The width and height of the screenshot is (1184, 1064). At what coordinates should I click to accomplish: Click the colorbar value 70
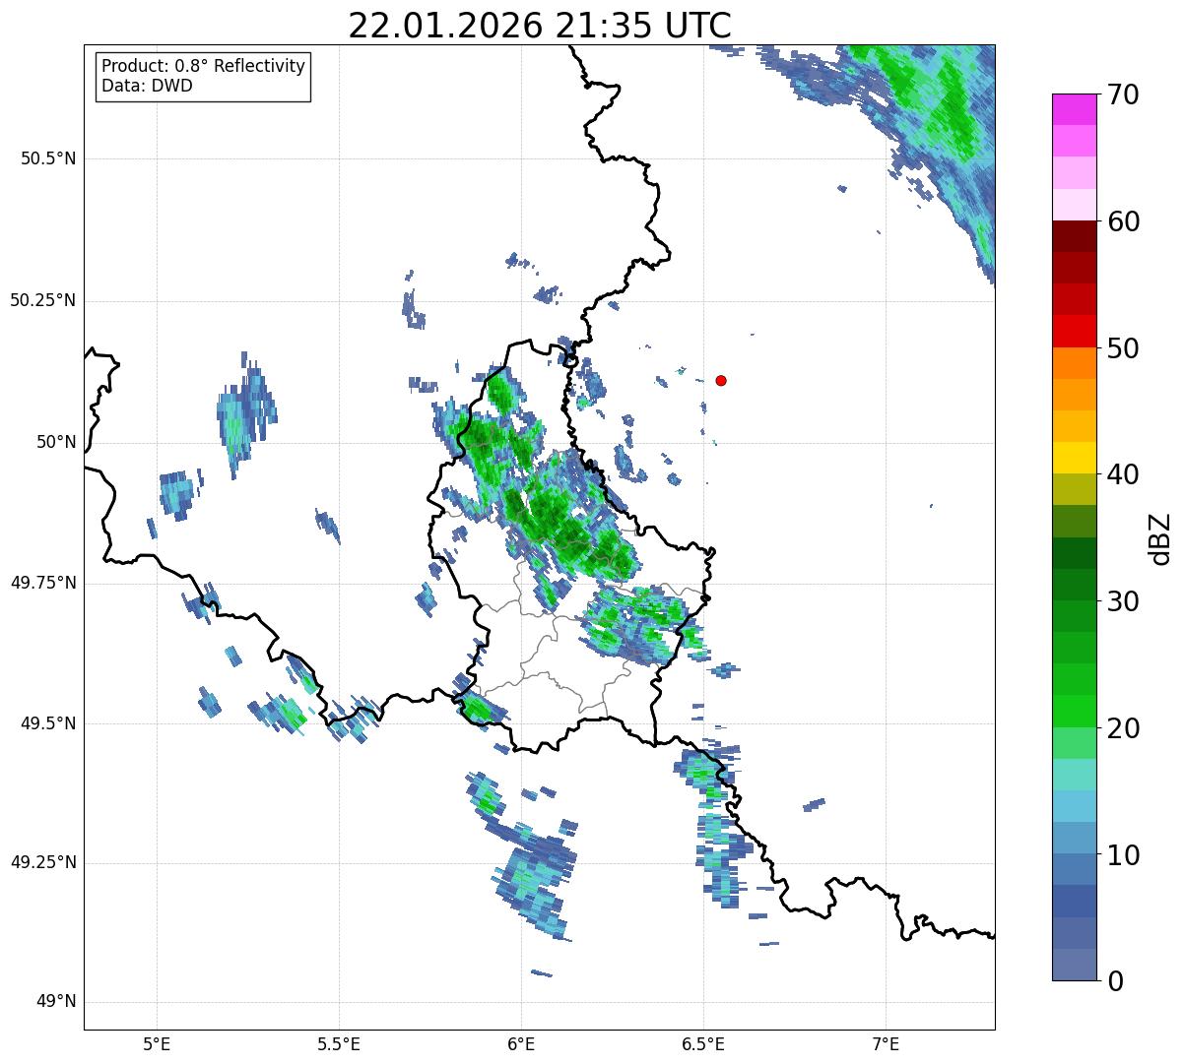tap(1122, 94)
